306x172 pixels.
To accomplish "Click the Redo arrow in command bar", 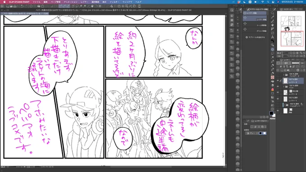I will pos(26,6).
